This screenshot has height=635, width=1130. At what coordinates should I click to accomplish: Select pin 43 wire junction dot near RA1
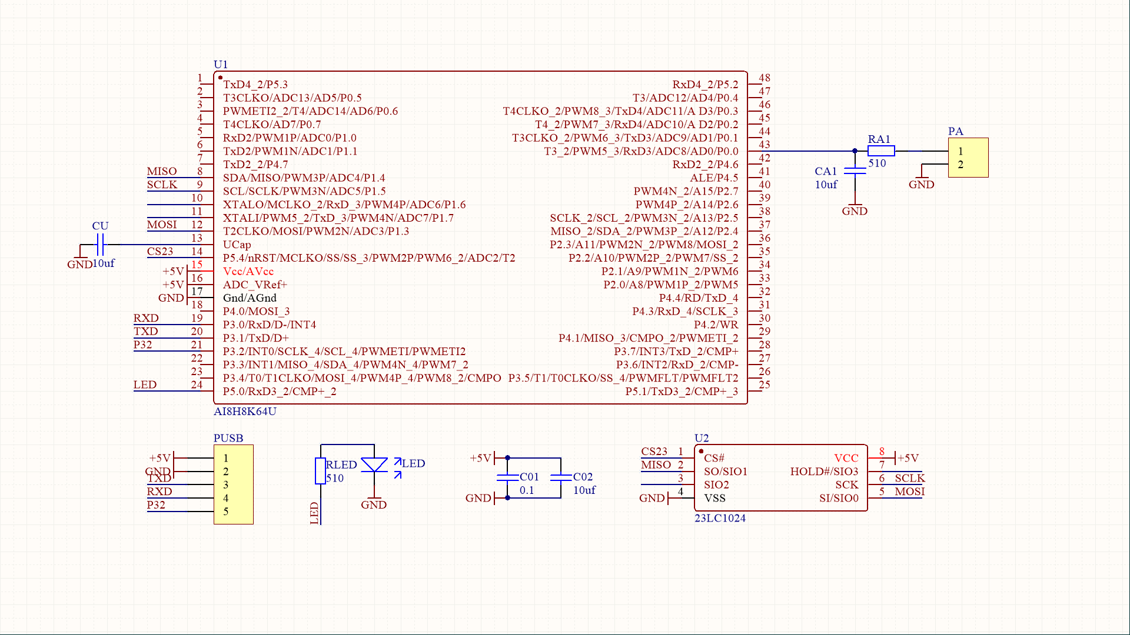854,151
